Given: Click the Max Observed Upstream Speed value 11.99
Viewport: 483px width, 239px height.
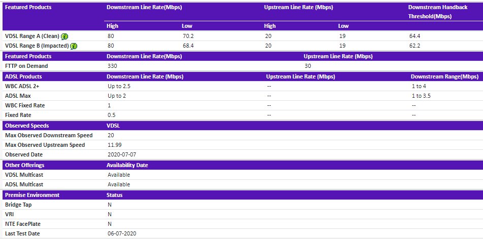Looking at the screenshot, I should (x=115, y=145).
